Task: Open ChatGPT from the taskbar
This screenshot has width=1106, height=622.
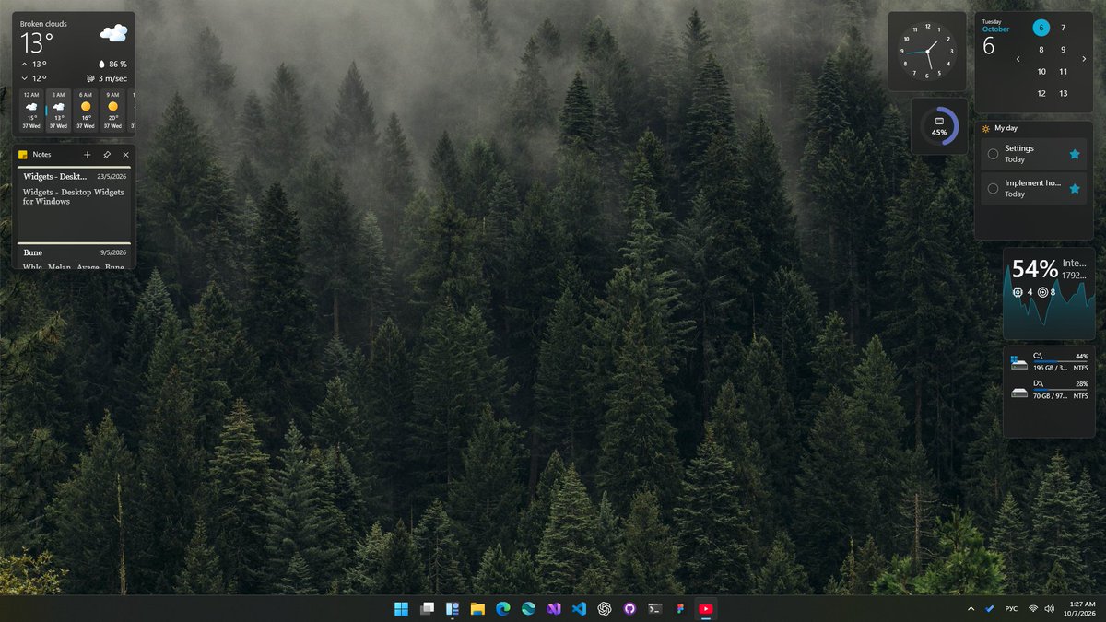Action: tap(605, 608)
